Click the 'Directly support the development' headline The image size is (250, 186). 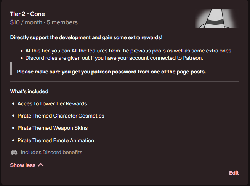[86, 38]
